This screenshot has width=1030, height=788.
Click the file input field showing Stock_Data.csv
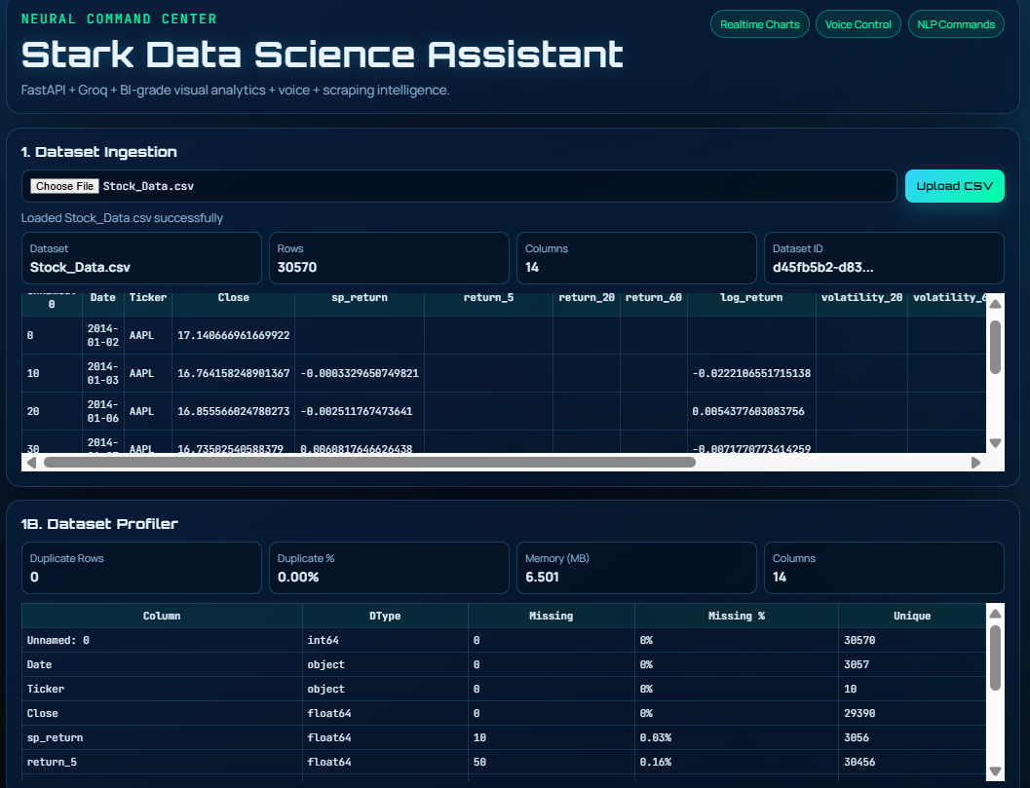[x=459, y=186]
